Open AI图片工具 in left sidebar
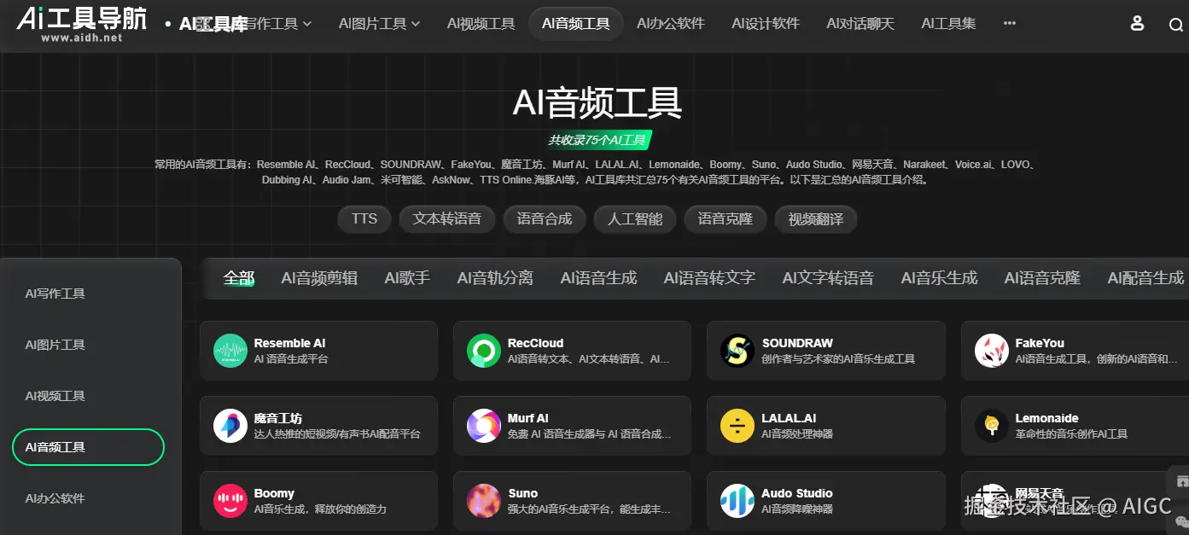 click(x=55, y=345)
